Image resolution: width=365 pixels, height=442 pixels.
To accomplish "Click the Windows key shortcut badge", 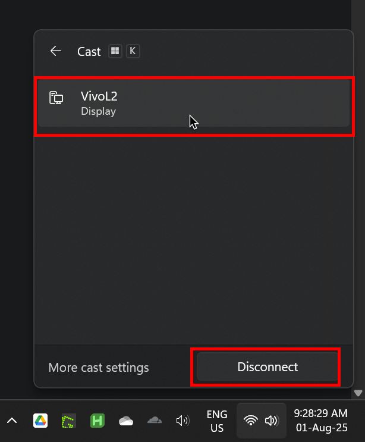I will [x=115, y=51].
